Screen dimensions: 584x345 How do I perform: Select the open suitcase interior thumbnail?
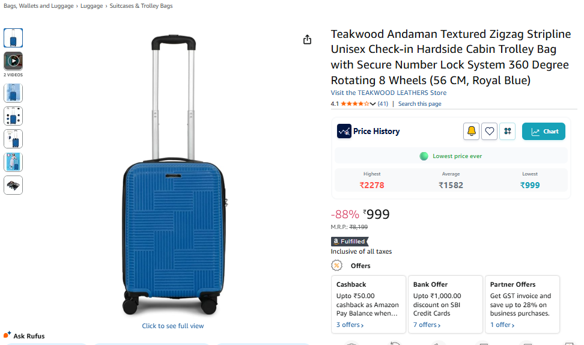tap(13, 185)
